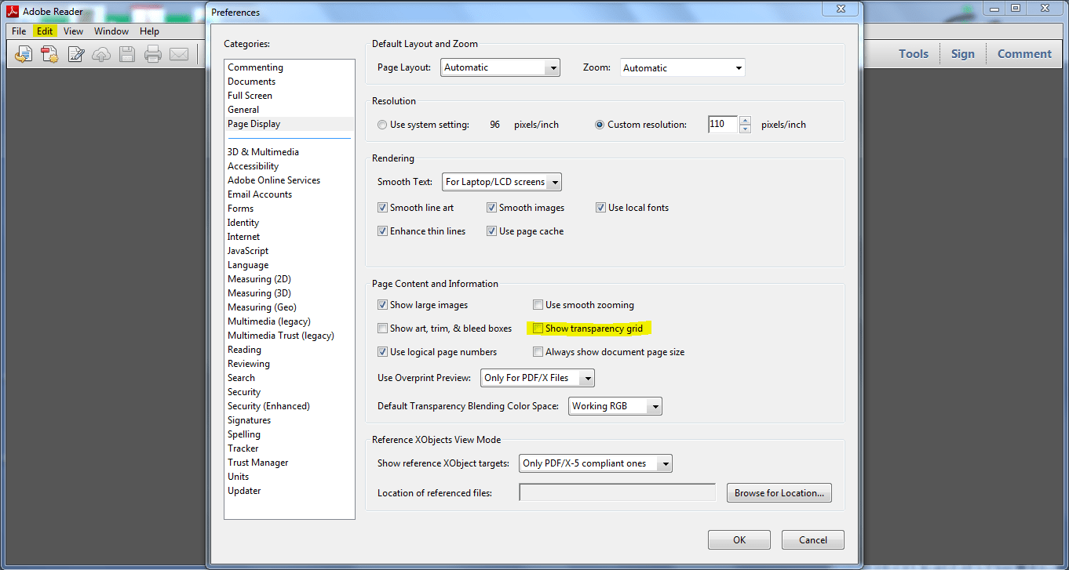Increase custom resolution with the up arrow
Screen dimensions: 1069x570
(x=745, y=121)
